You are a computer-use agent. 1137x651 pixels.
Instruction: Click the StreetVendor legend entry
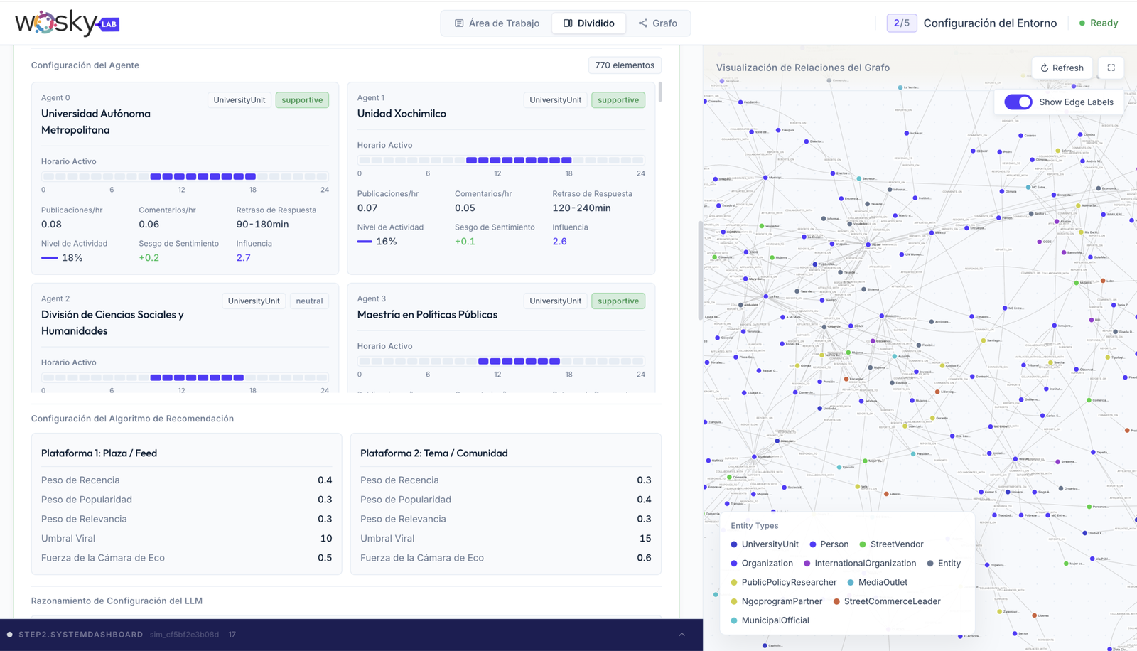tap(896, 544)
